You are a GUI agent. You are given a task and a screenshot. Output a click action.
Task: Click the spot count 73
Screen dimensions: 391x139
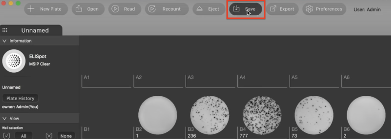[x=294, y=136]
